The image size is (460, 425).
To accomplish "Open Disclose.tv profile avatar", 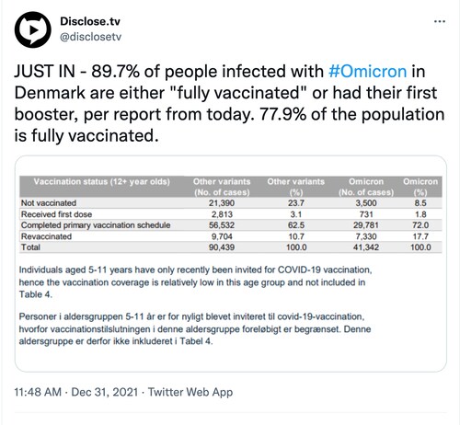I will click(32, 29).
